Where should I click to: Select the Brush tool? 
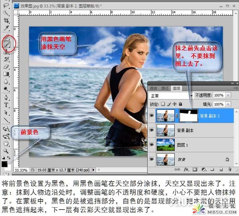pyautogui.click(x=6, y=44)
